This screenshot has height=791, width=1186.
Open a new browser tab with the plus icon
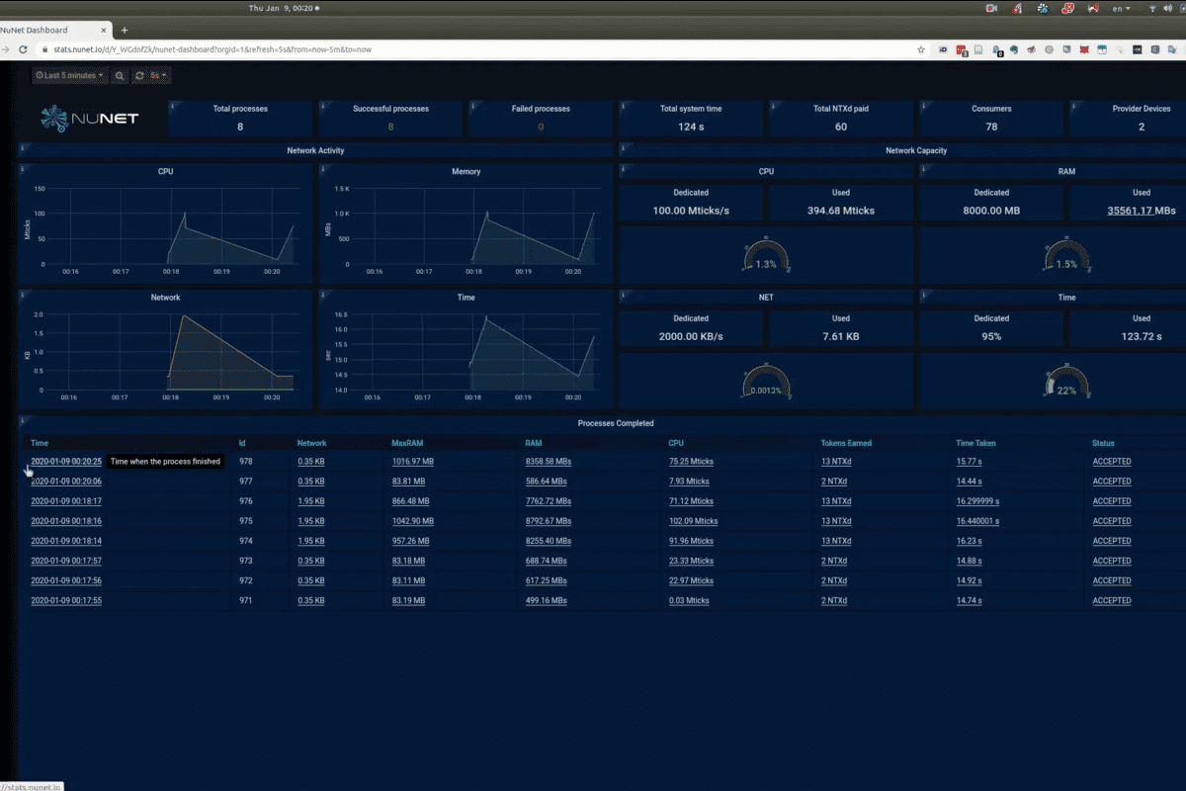[125, 31]
